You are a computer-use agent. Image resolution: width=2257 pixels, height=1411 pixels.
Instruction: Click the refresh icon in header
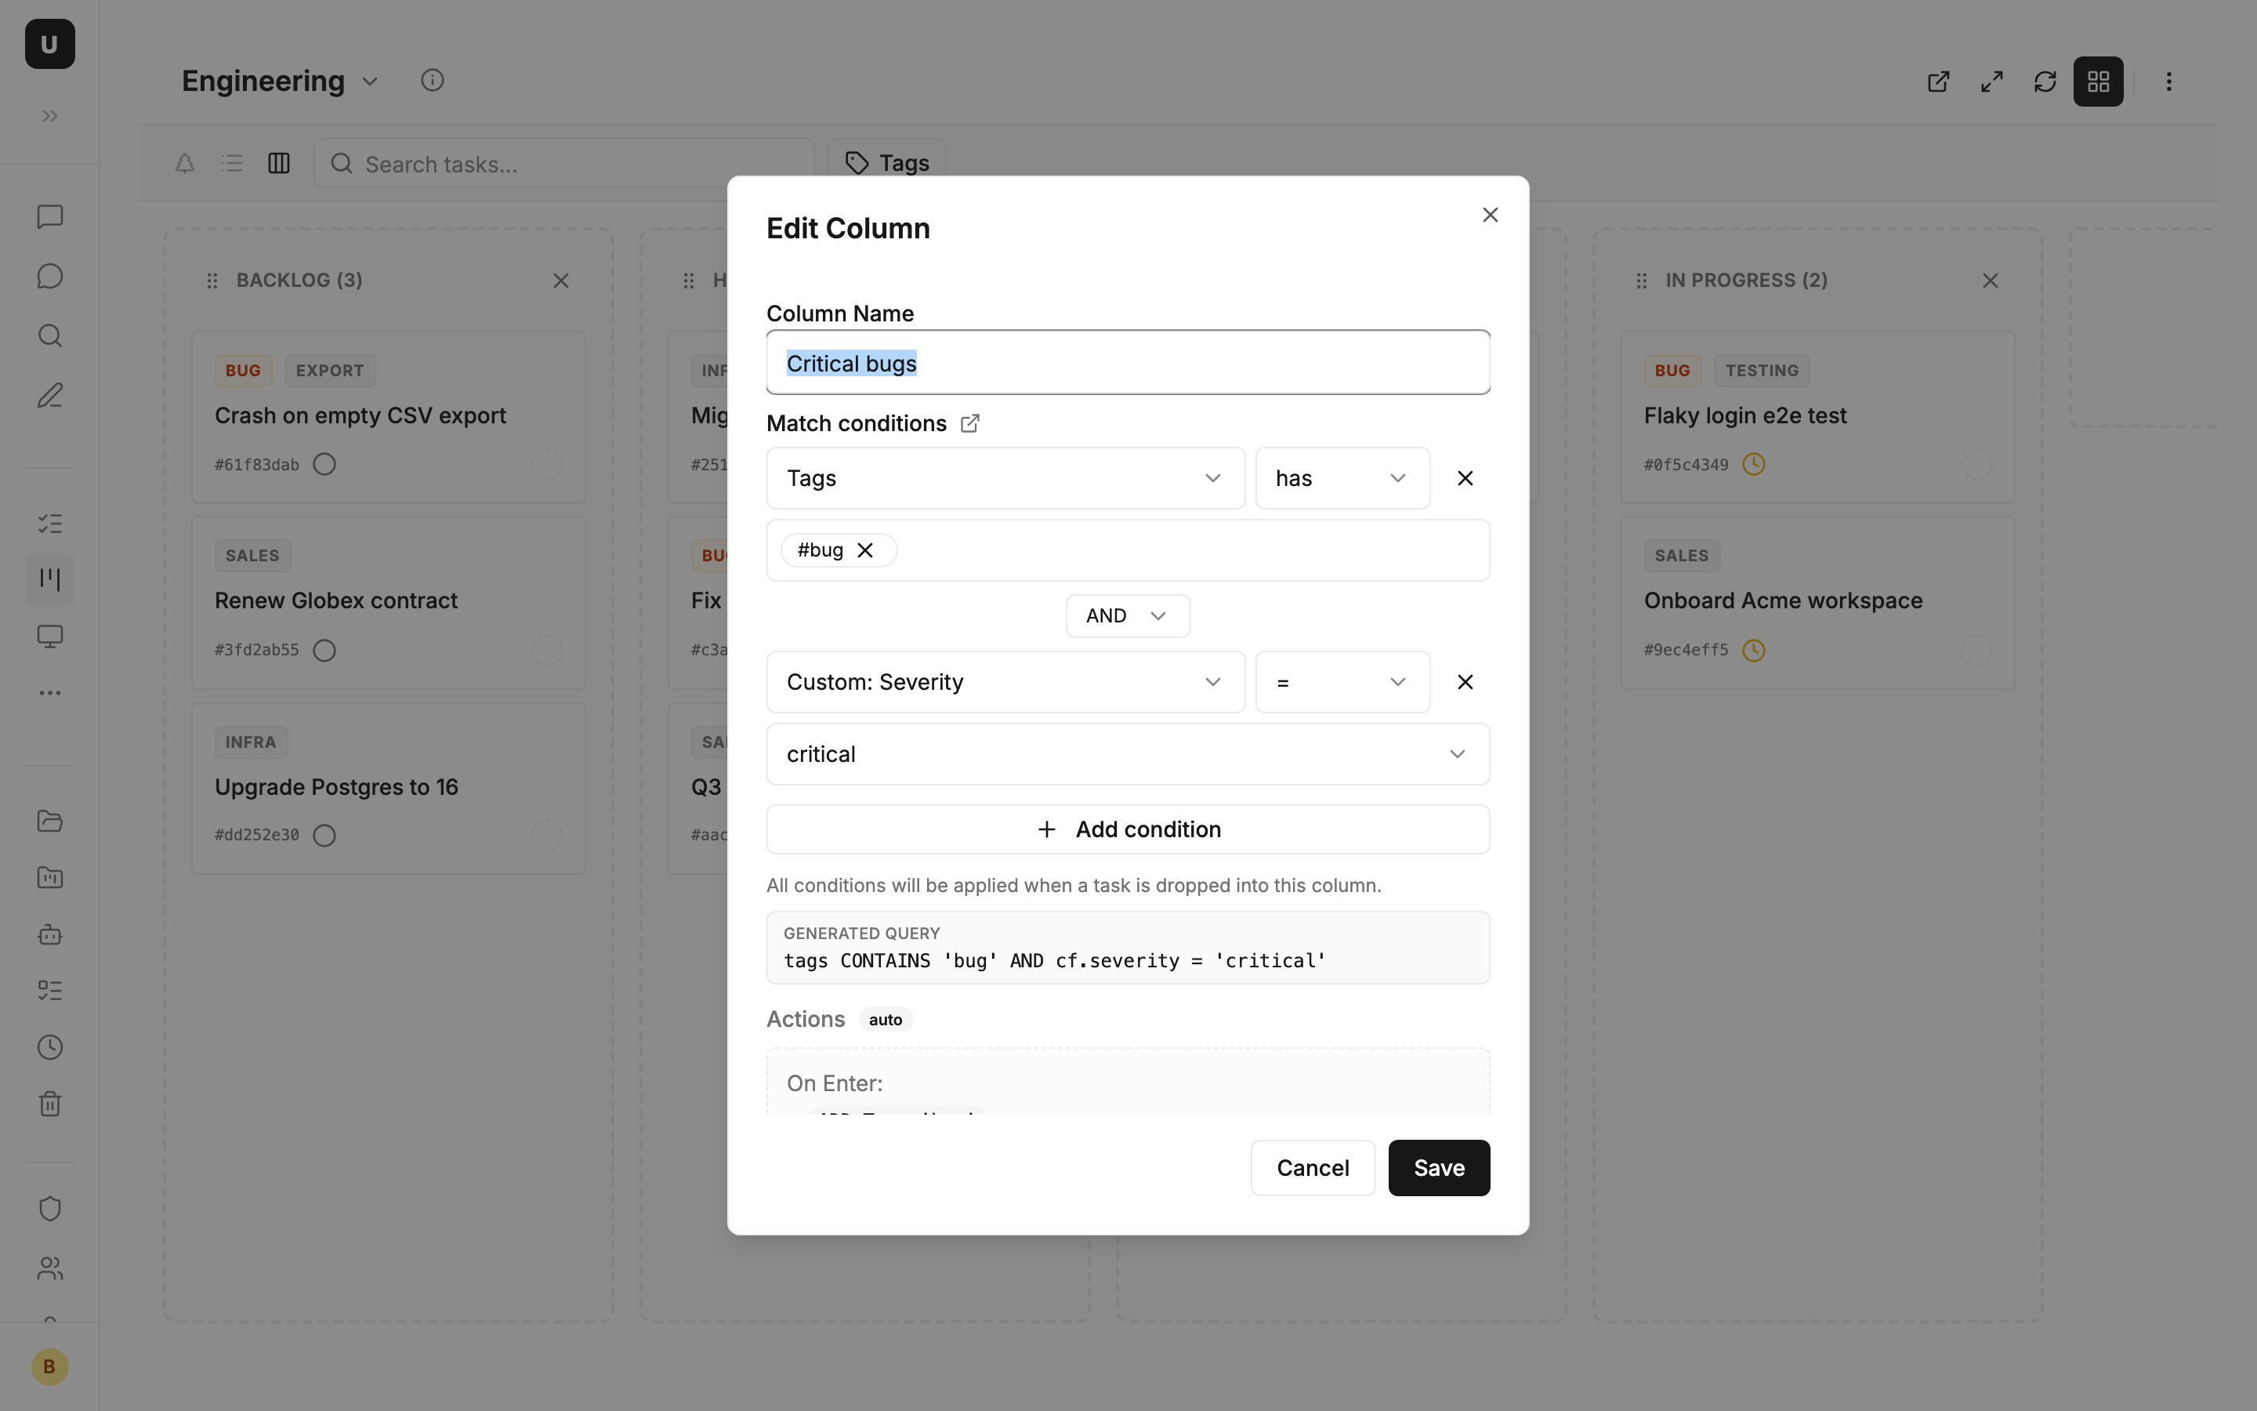click(x=2045, y=82)
